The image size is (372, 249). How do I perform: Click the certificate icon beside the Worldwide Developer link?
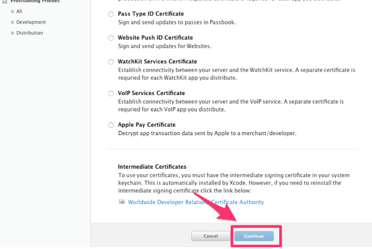(122, 202)
